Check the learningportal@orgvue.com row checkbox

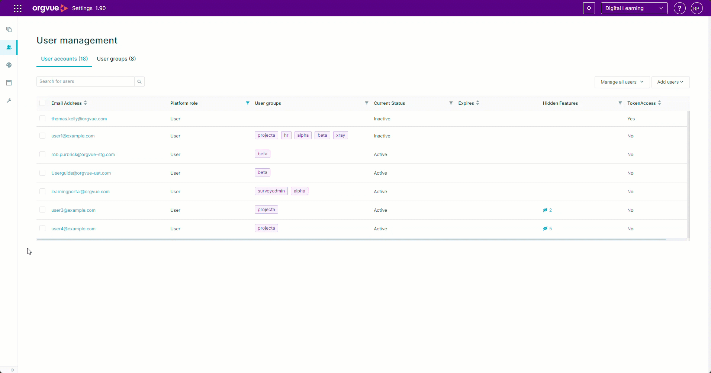42,191
